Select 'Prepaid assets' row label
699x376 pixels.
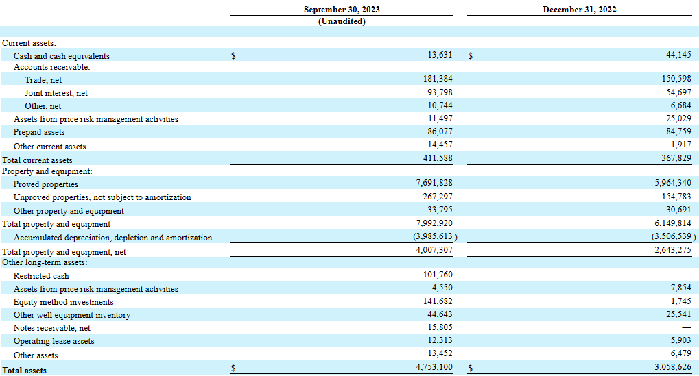(x=39, y=132)
